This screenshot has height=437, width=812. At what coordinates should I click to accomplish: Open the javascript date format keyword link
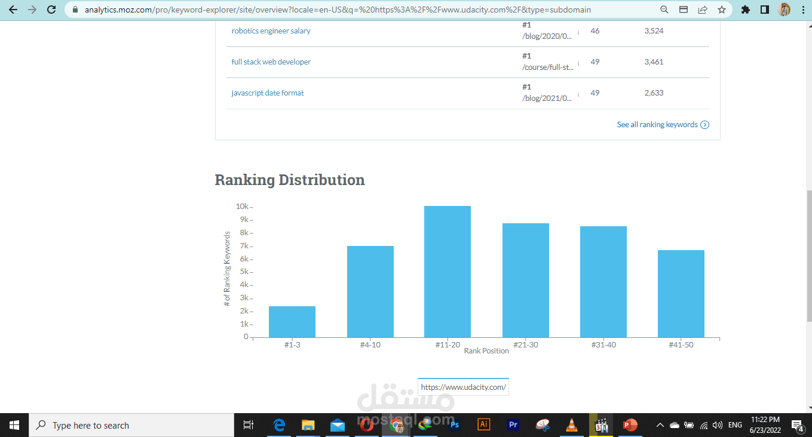267,93
